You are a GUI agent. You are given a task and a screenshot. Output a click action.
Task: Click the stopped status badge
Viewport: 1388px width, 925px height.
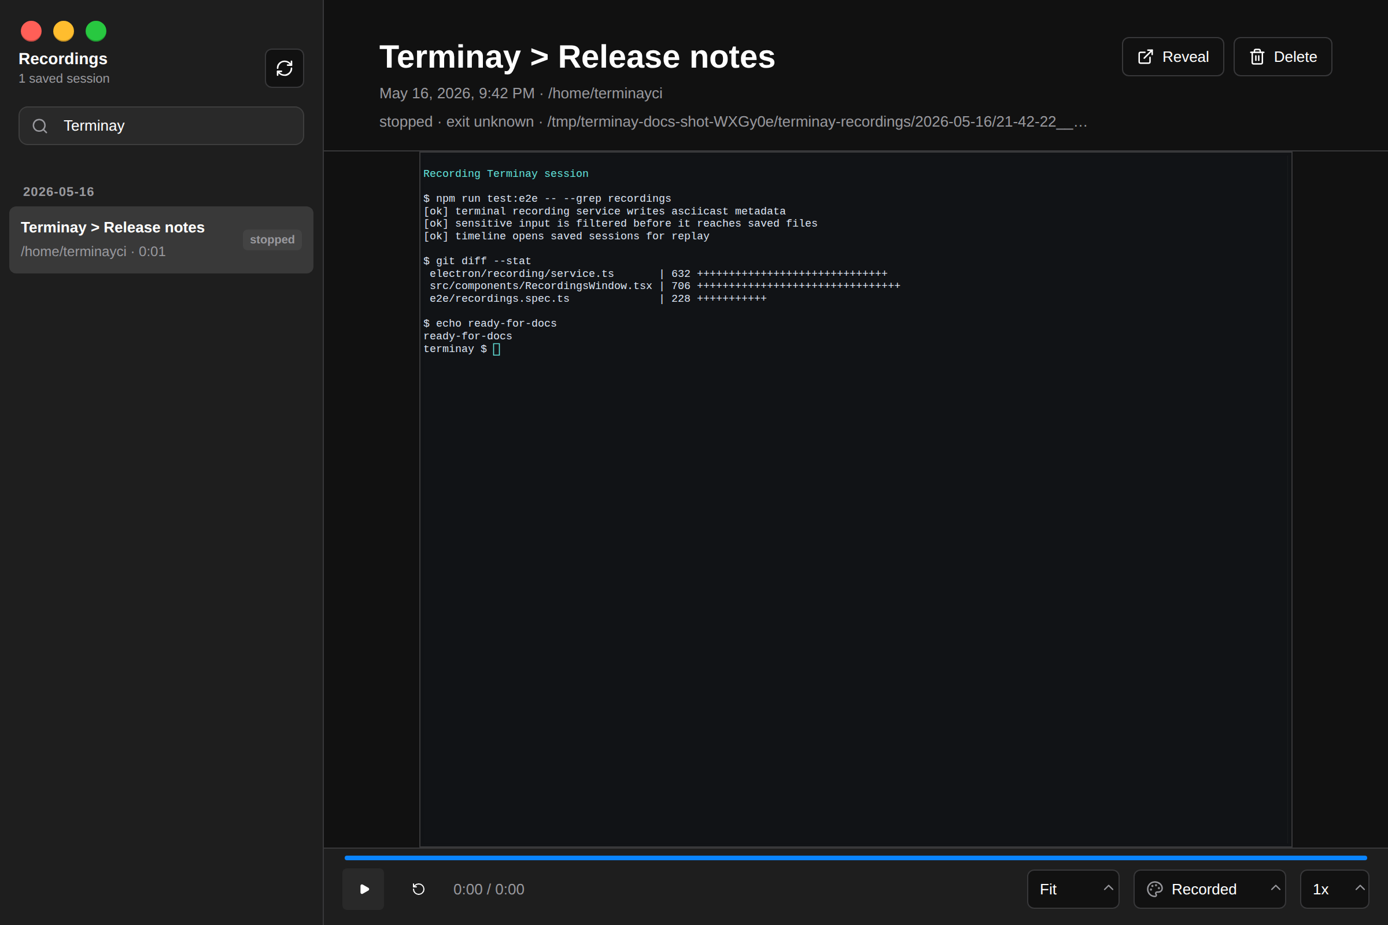pos(272,239)
